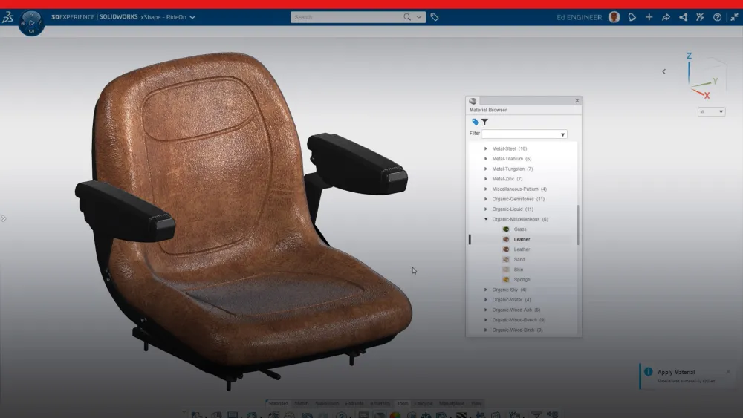Collapse the Organic-Miscellaneous category
Viewport: 743px width, 418px height.
click(x=486, y=219)
